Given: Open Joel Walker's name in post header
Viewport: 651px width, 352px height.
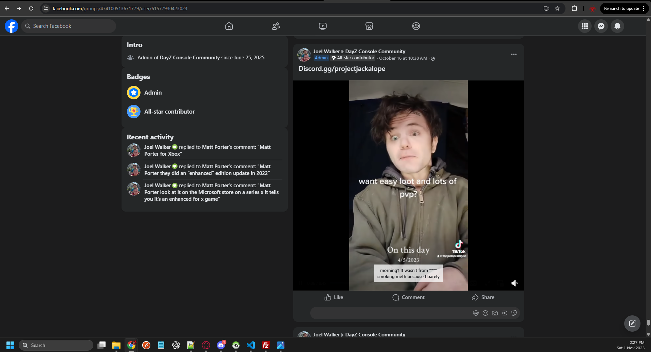Looking at the screenshot, I should [327, 52].
